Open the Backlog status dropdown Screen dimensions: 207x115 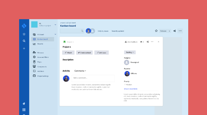(x=130, y=52)
